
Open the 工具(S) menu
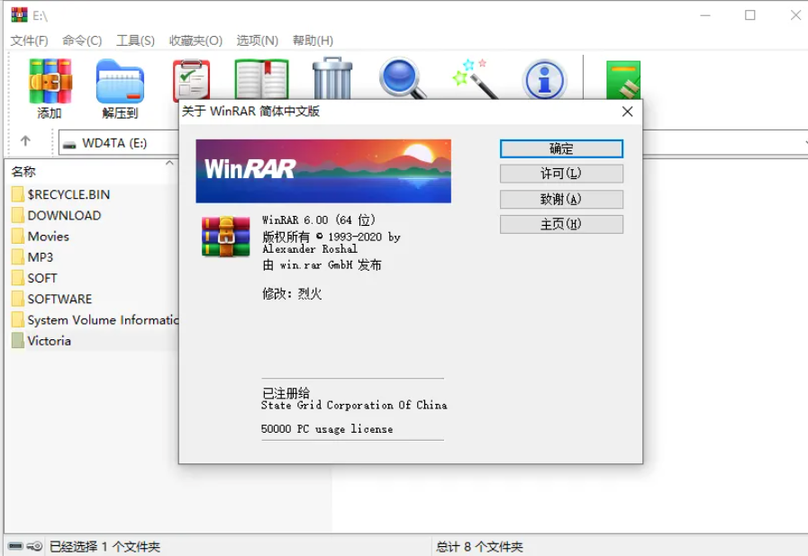(135, 40)
